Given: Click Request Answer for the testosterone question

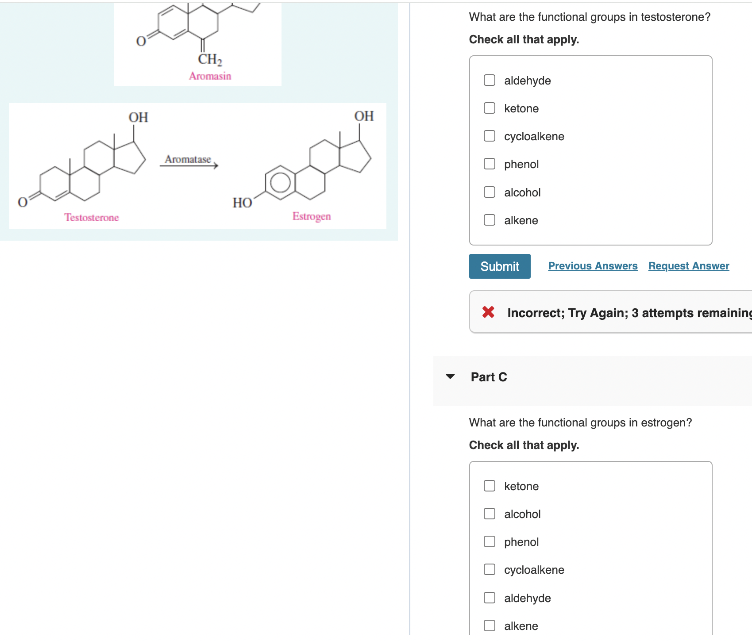Looking at the screenshot, I should click(688, 265).
